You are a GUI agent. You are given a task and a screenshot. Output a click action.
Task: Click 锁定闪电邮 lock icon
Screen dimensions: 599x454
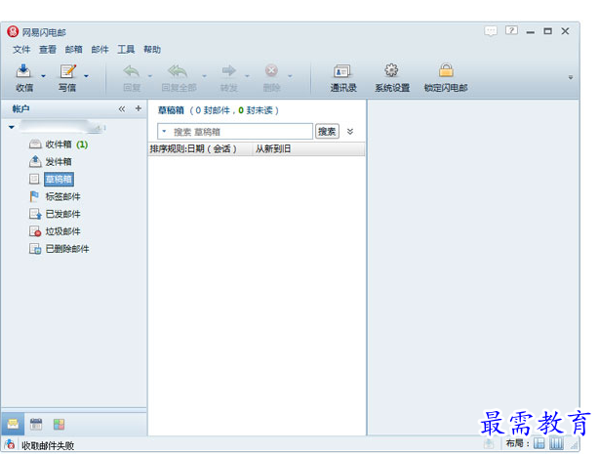(x=446, y=70)
